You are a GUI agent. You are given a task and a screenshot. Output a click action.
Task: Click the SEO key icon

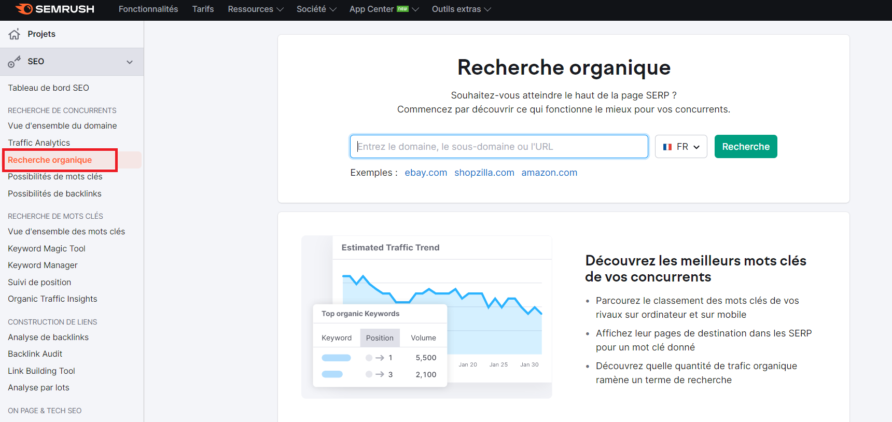point(14,62)
